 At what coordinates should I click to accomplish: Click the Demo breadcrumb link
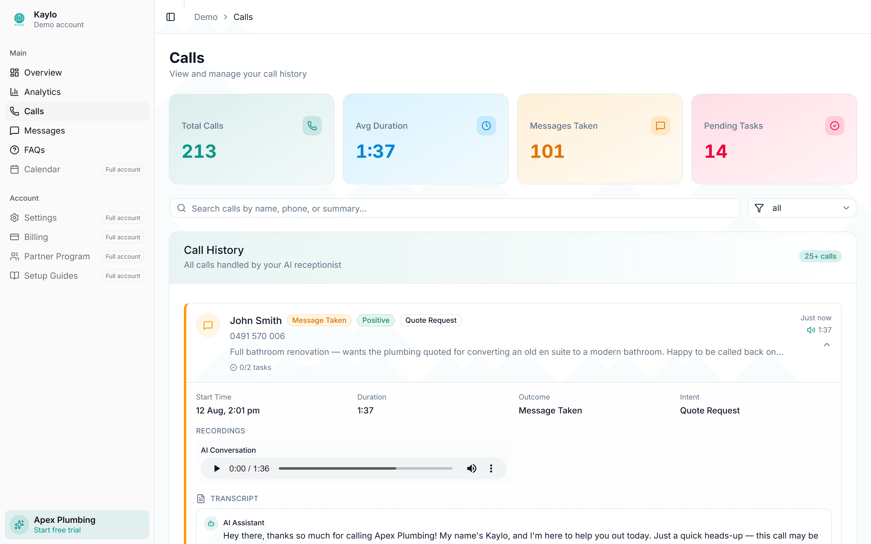206,17
